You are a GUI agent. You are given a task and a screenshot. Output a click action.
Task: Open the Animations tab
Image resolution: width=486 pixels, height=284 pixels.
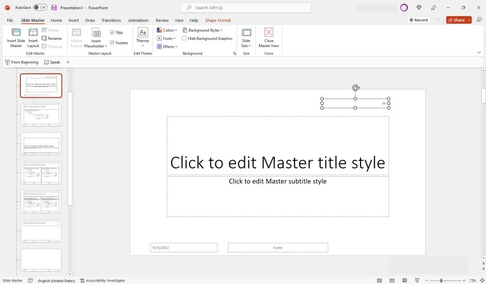click(138, 20)
